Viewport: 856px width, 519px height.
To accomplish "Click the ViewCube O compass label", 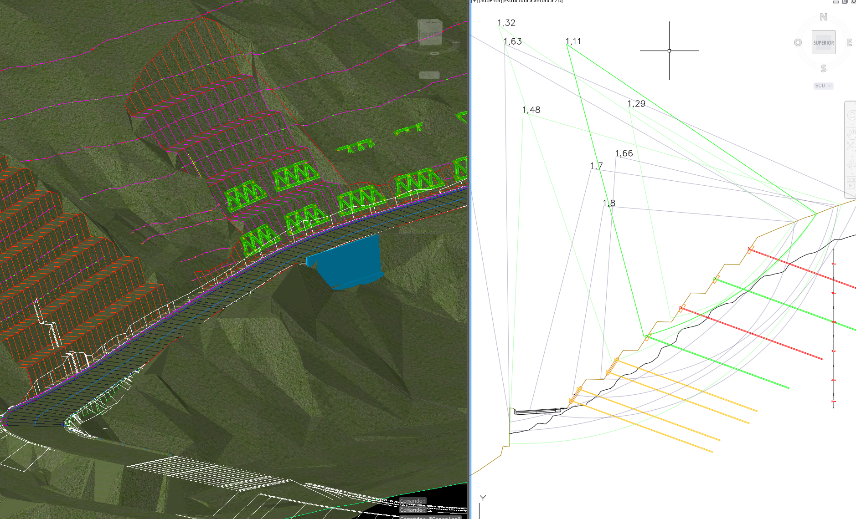I will click(x=798, y=42).
